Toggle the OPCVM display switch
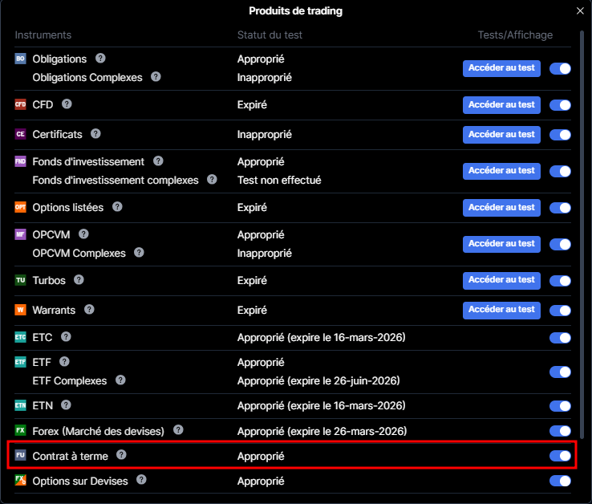 (x=560, y=244)
